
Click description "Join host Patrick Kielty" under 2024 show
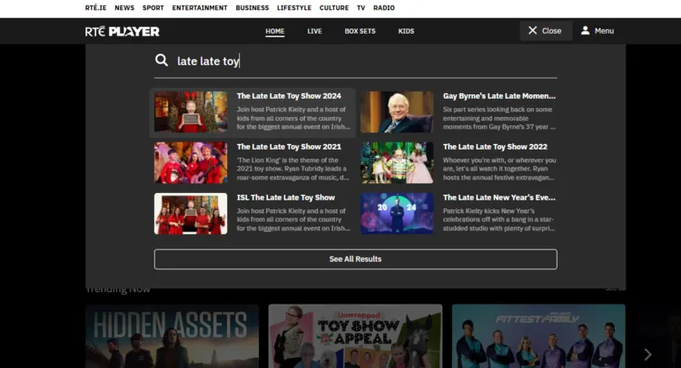(x=293, y=118)
